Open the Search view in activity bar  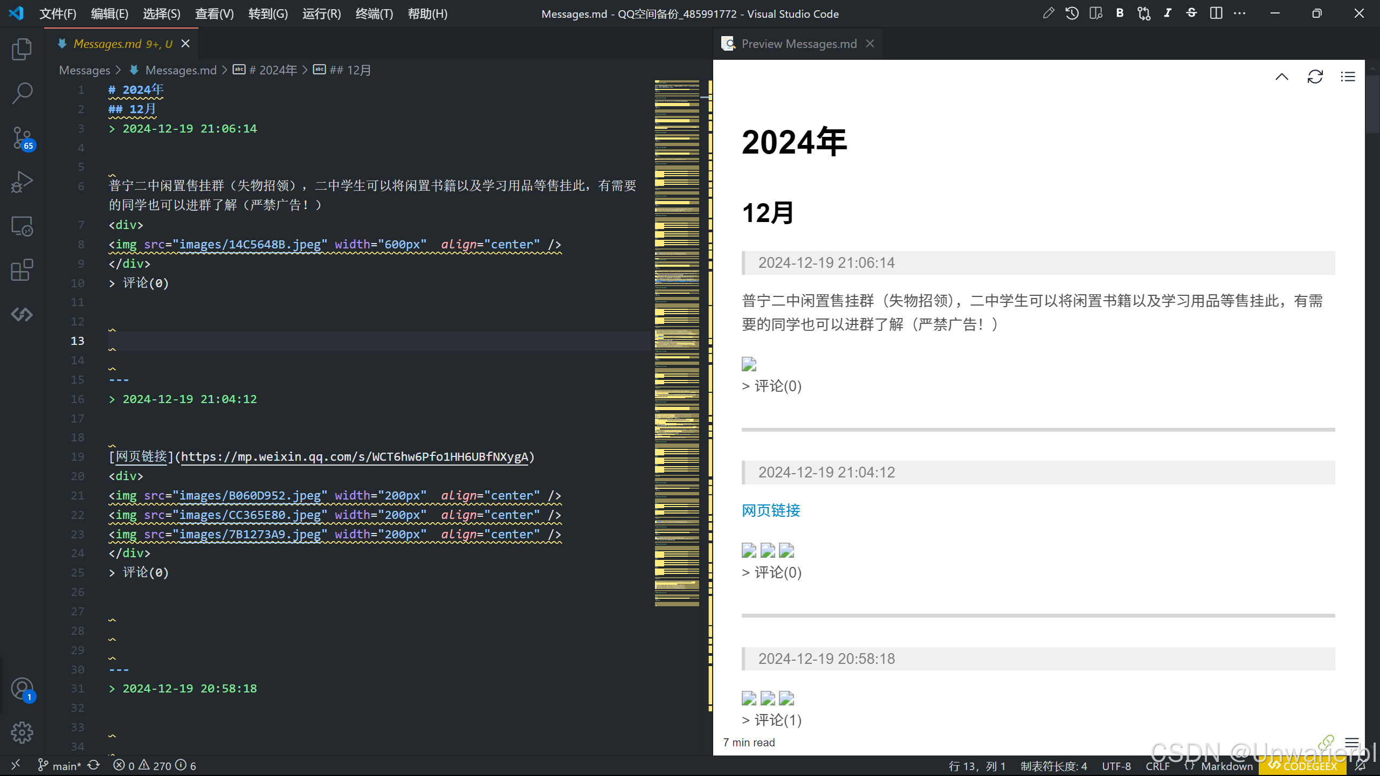(x=22, y=93)
